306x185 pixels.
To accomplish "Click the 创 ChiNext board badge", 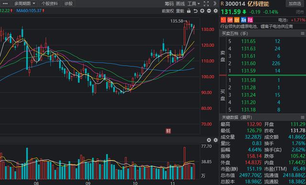I will click(x=237, y=20).
